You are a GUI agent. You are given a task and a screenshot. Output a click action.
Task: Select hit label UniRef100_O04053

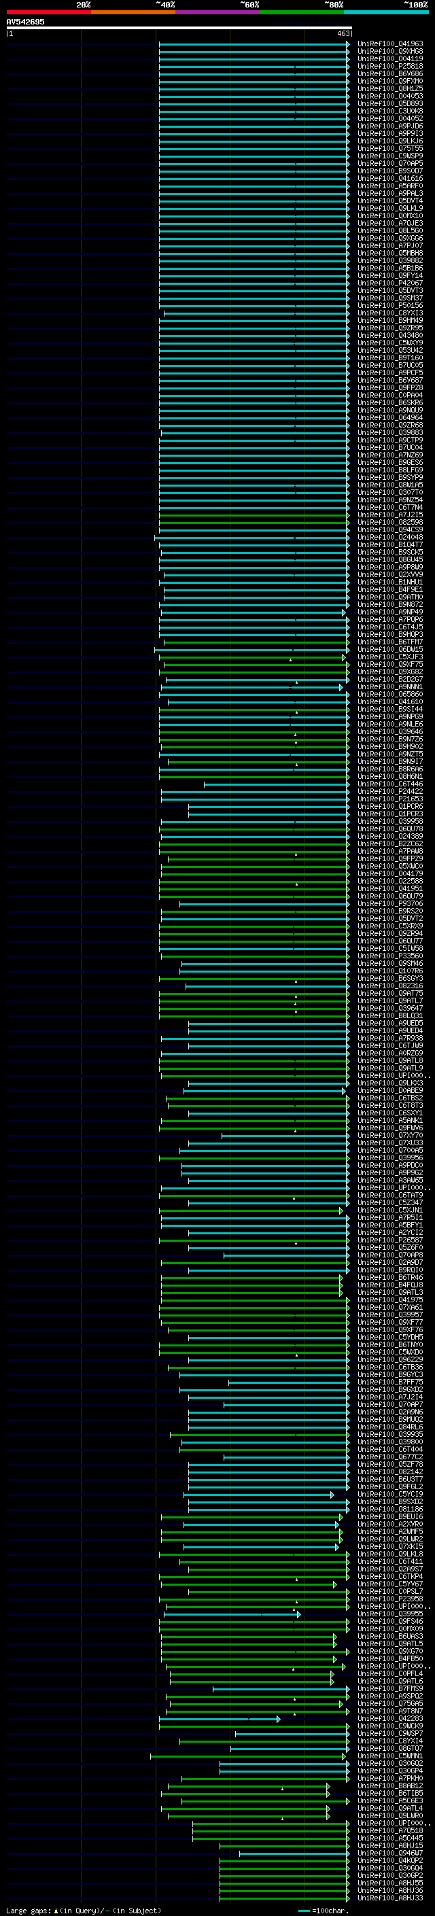[389, 96]
